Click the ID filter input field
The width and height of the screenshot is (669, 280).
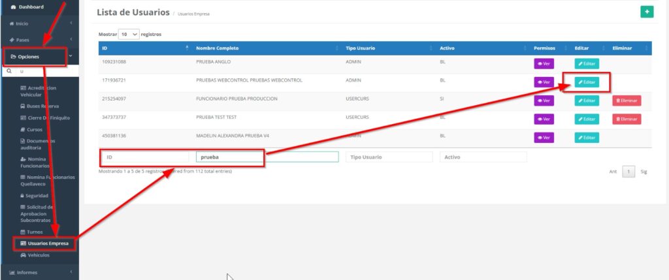145,157
